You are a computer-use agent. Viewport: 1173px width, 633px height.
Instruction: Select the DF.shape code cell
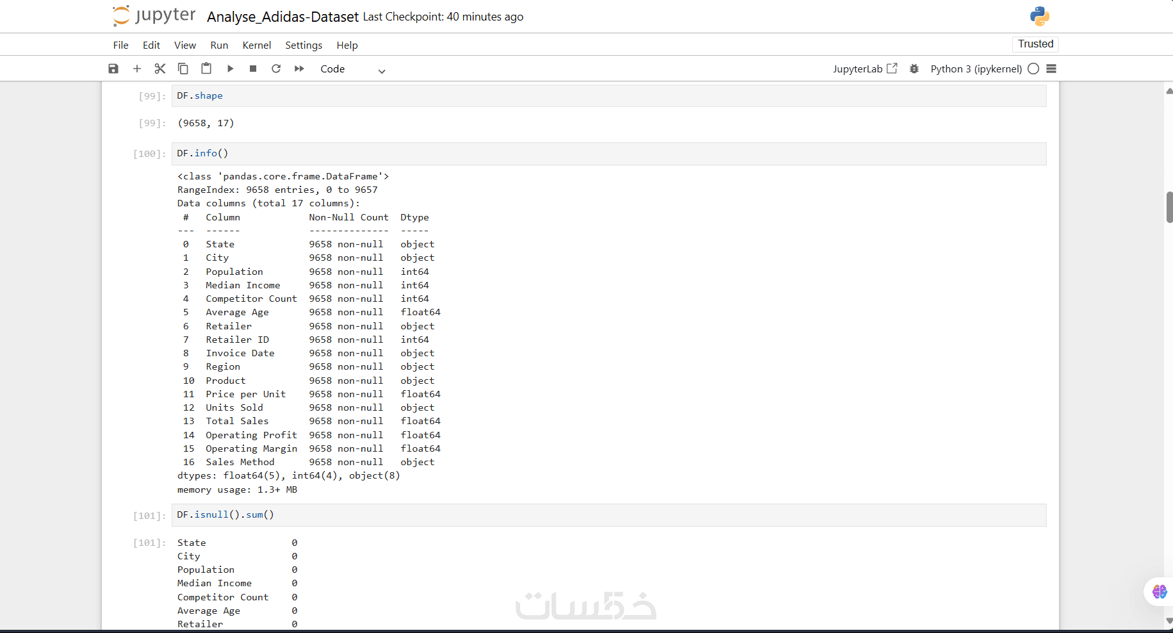click(x=609, y=95)
